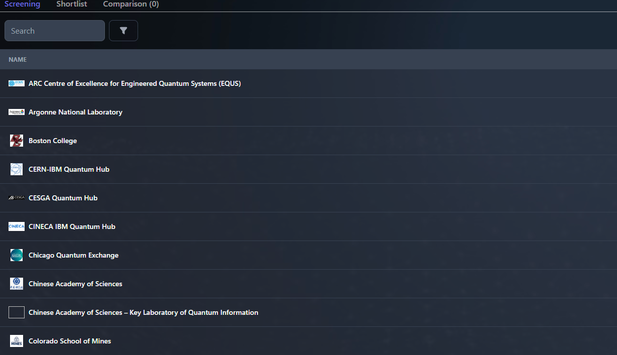The width and height of the screenshot is (617, 355).
Task: Click the Chinese Academy of Sciences logo
Action: point(17,284)
